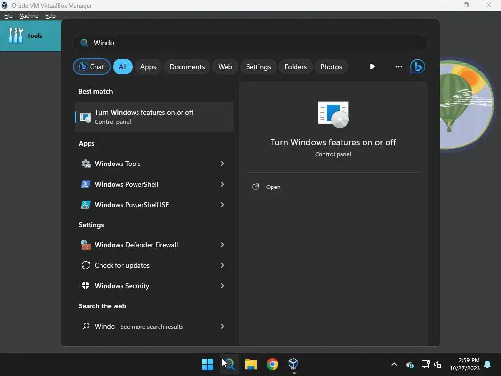This screenshot has width=501, height=376.
Task: Open the notifications bell icon
Action: (488, 364)
